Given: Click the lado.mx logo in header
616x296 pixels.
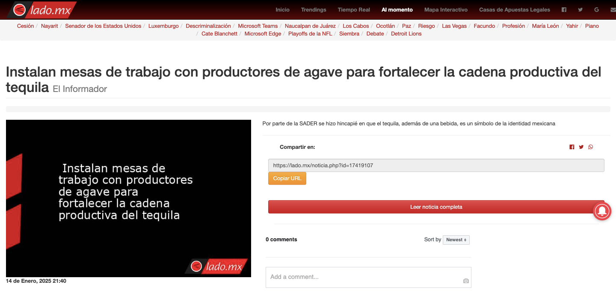Looking at the screenshot, I should click(x=42, y=10).
